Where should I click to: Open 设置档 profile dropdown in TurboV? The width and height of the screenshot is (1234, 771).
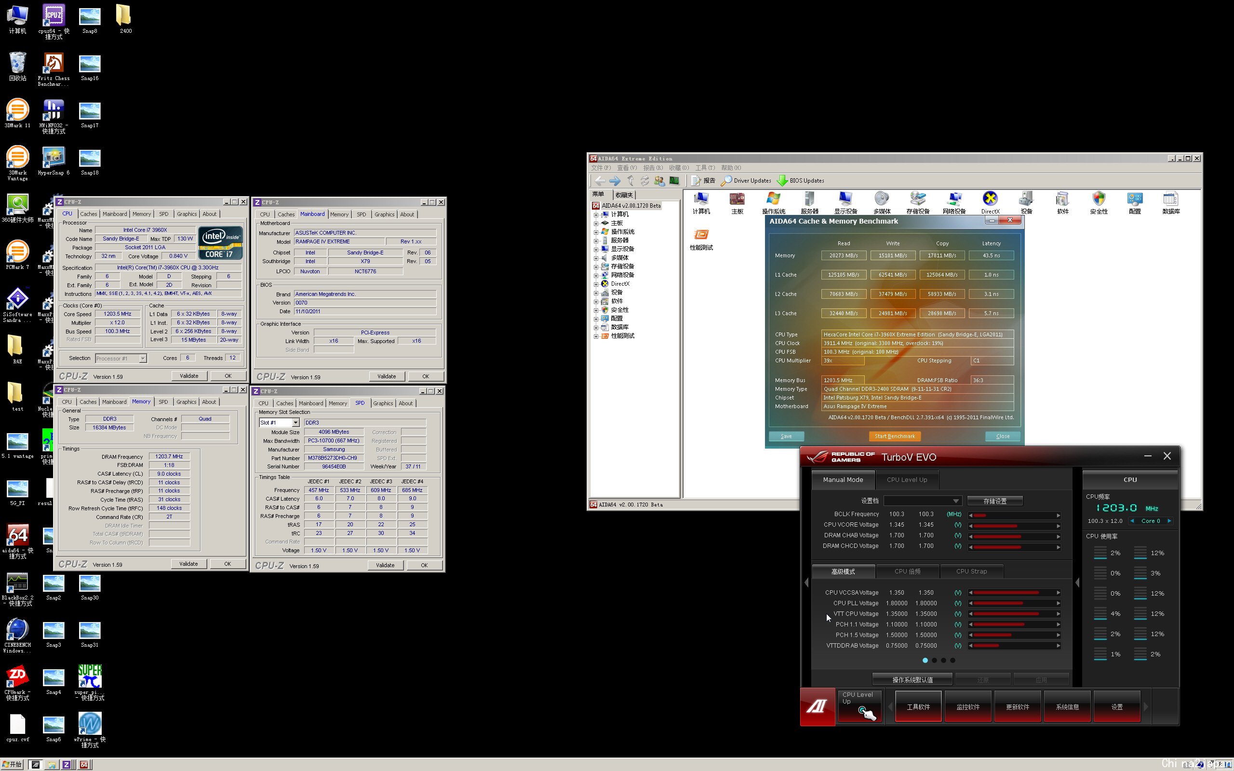(923, 501)
